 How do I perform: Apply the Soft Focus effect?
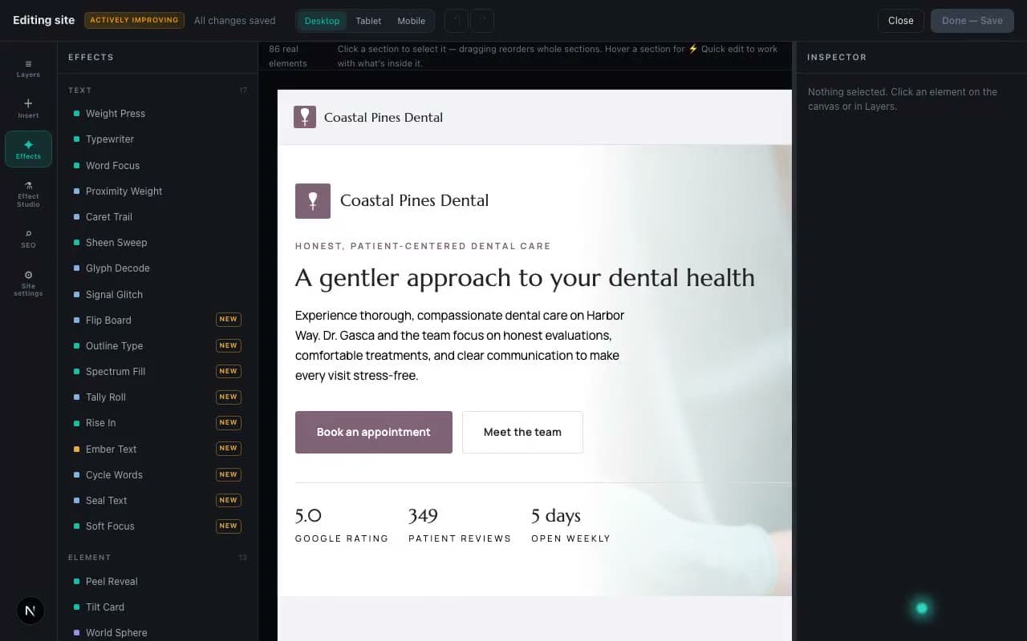[157, 526]
